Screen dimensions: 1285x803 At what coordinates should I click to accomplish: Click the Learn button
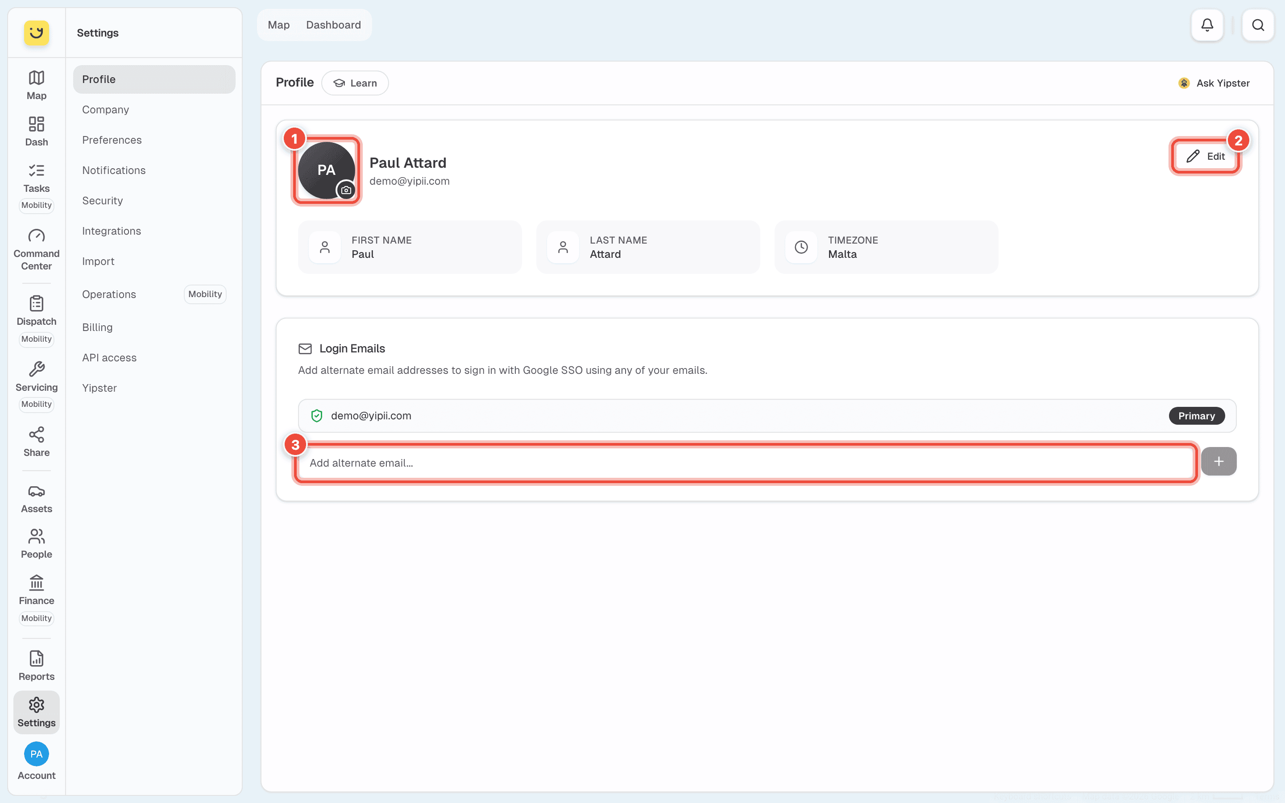point(355,83)
